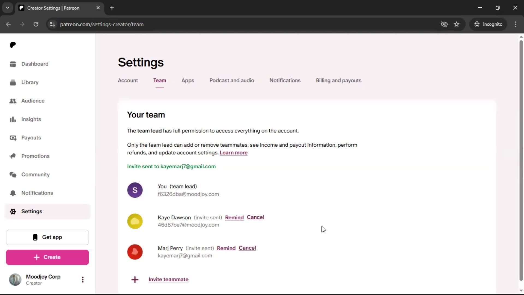The width and height of the screenshot is (524, 295).
Task: Open the Notifications bell icon
Action: pos(13,193)
